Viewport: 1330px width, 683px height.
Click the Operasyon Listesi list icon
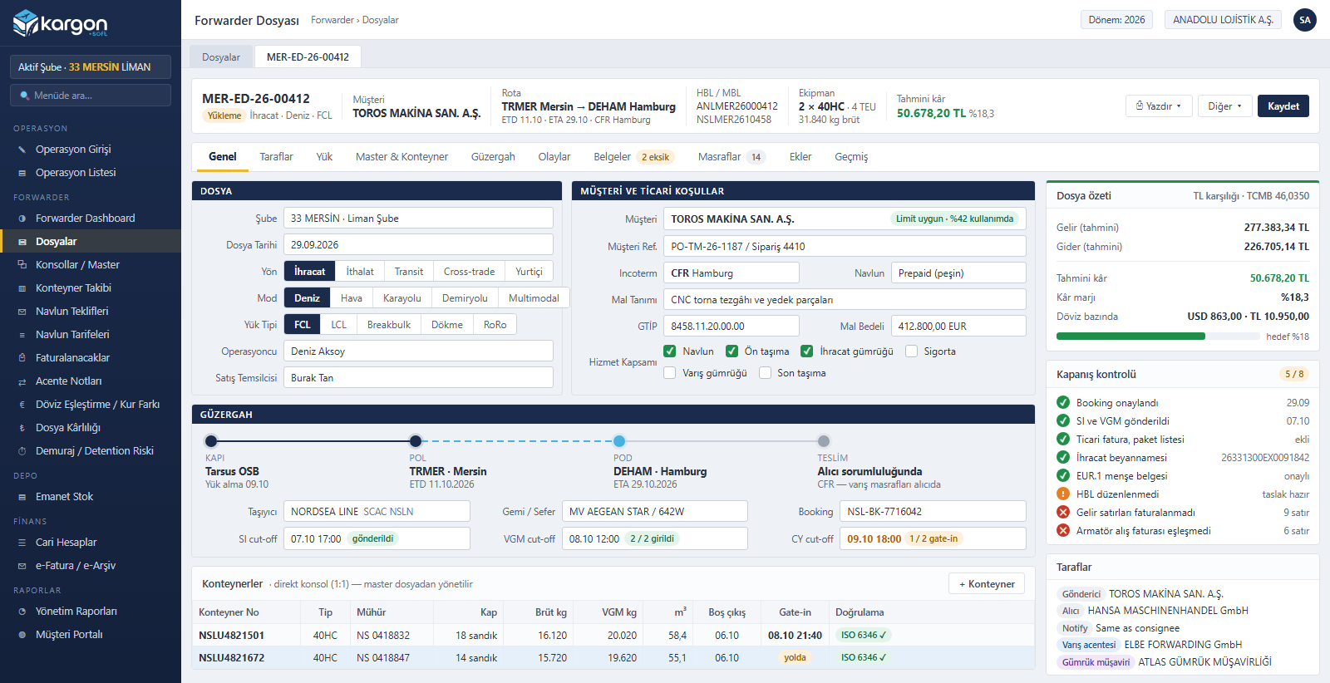(x=22, y=173)
